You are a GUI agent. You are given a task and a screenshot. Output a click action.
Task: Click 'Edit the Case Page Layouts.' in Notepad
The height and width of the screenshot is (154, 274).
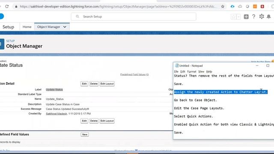coord(199,108)
